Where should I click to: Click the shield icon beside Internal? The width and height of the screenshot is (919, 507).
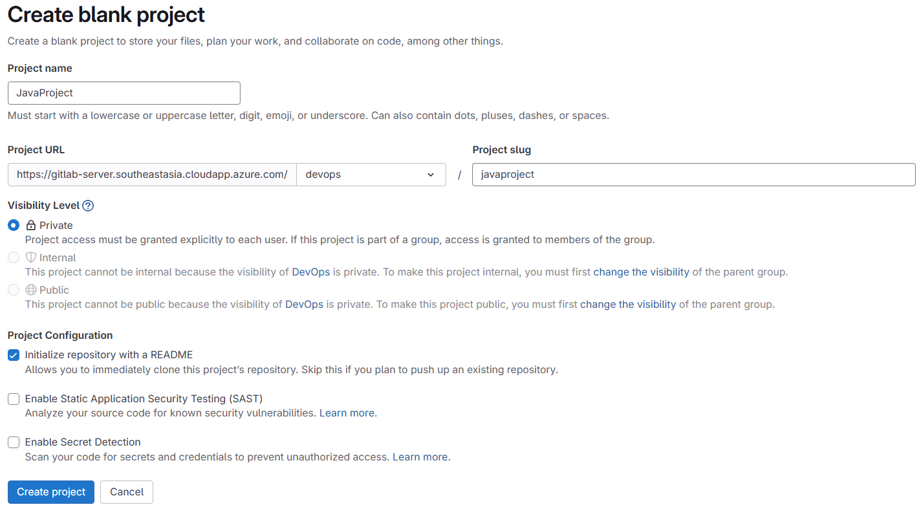(x=30, y=257)
